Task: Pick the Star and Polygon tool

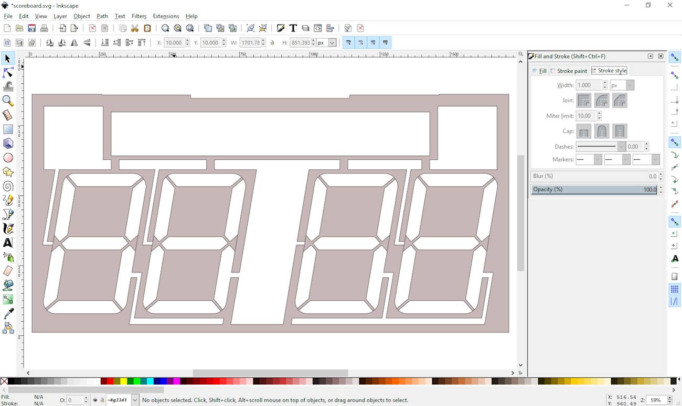Action: [x=8, y=172]
